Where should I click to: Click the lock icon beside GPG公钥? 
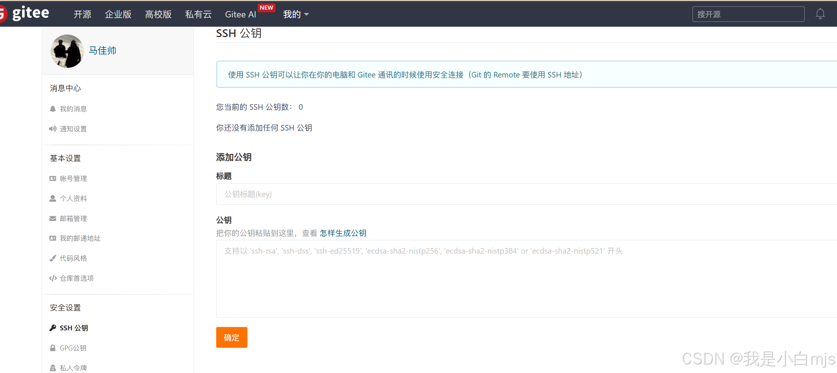coord(53,348)
